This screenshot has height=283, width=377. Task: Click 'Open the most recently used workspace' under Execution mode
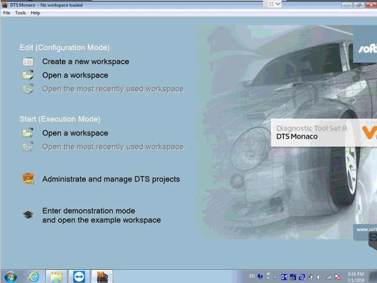click(x=113, y=147)
